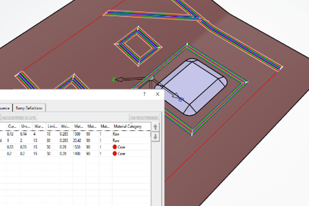Select the red swatch in the 1400 Core row

coord(115,153)
